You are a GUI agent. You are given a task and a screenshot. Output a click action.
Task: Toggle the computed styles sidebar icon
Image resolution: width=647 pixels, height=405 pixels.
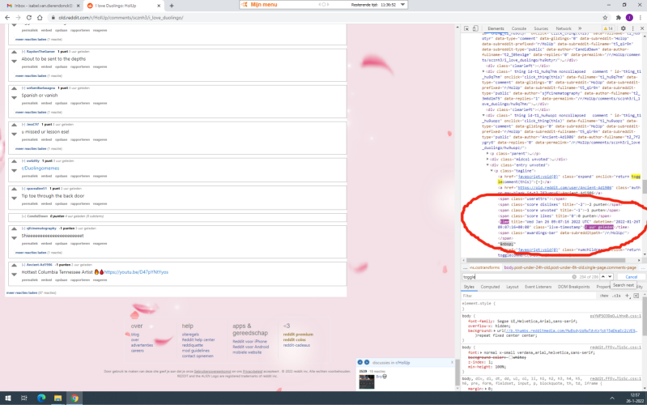[x=636, y=296]
